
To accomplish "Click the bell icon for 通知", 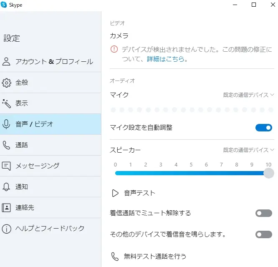I will coord(6,186).
